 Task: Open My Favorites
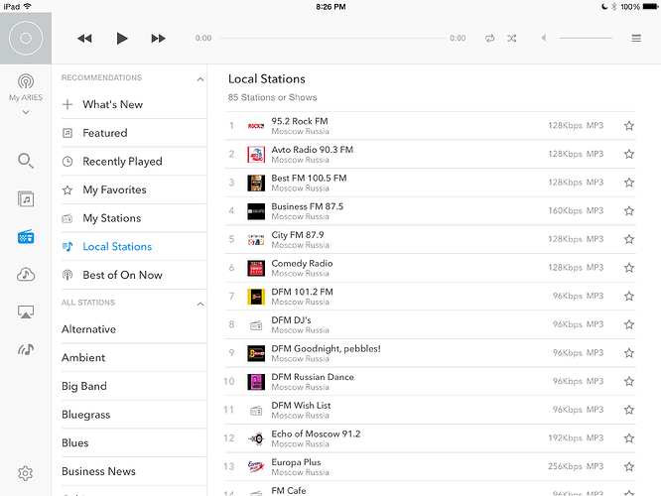tap(134, 190)
